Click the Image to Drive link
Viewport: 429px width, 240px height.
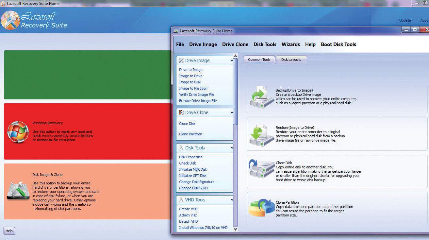coord(191,76)
